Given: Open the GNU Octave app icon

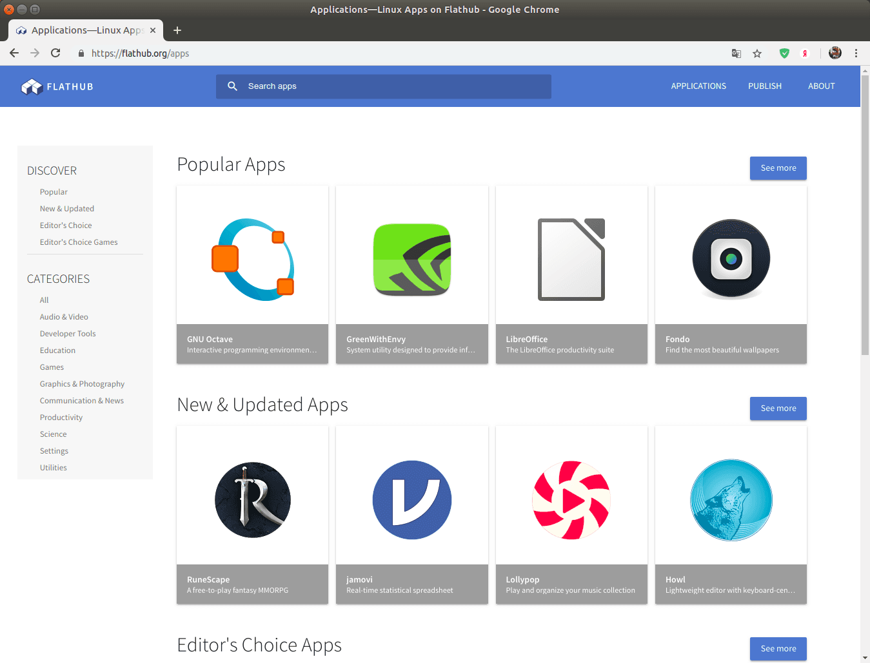Looking at the screenshot, I should pos(253,260).
